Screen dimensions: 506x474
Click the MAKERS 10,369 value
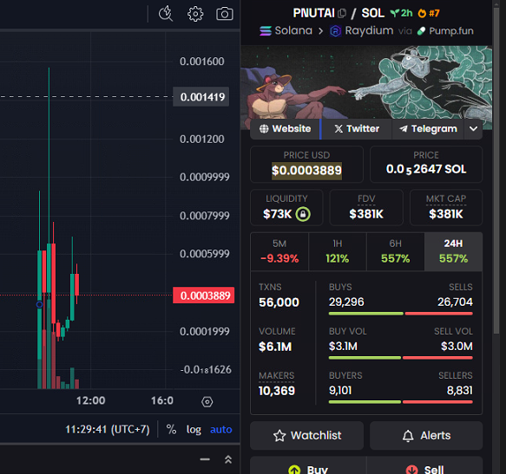point(277,391)
